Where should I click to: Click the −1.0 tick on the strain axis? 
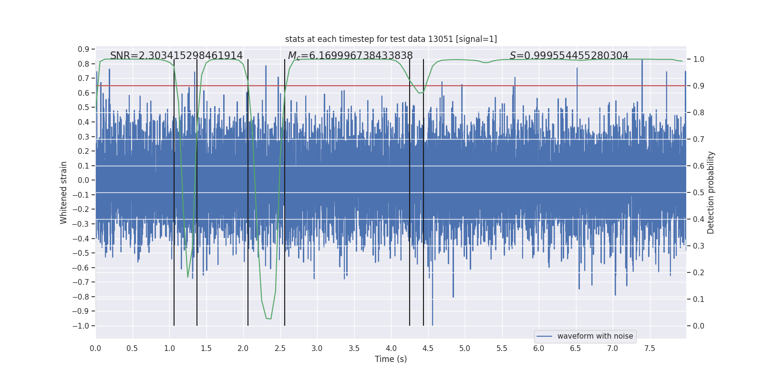click(x=81, y=326)
